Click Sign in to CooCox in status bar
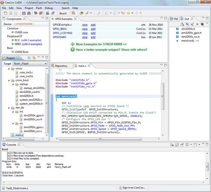The width and height of the screenshot is (211, 192). (132, 188)
